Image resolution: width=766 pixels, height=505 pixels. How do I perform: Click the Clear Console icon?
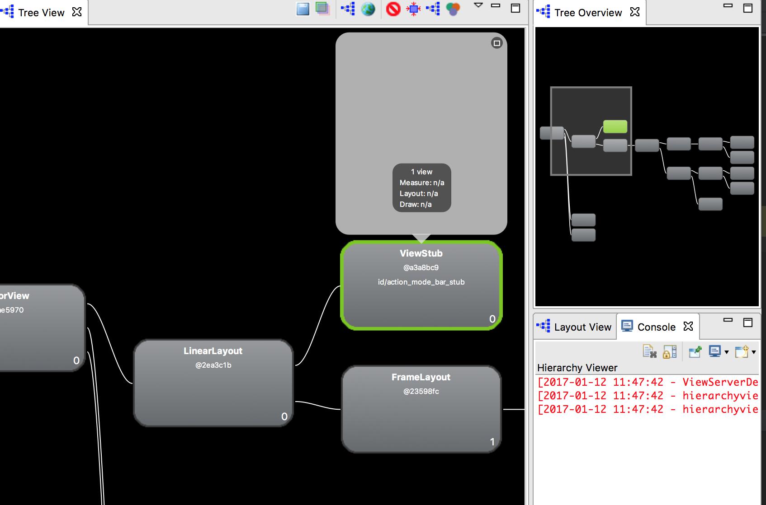[649, 351]
